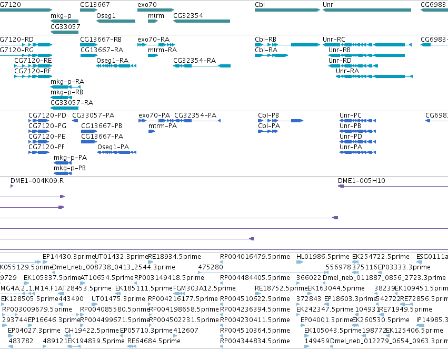Click protein label Unr-PD

coord(351,136)
